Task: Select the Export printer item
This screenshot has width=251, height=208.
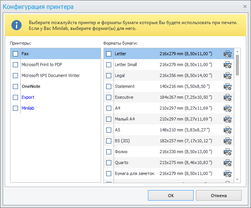Action: tap(28, 97)
